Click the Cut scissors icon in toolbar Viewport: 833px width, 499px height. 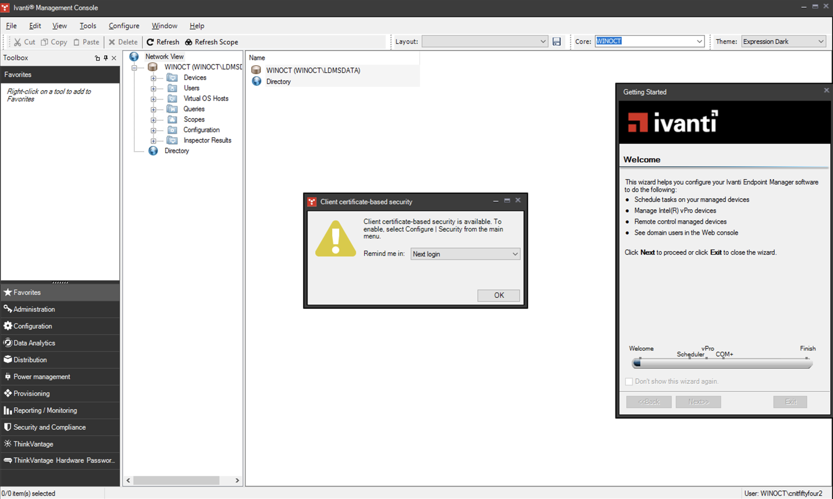17,42
